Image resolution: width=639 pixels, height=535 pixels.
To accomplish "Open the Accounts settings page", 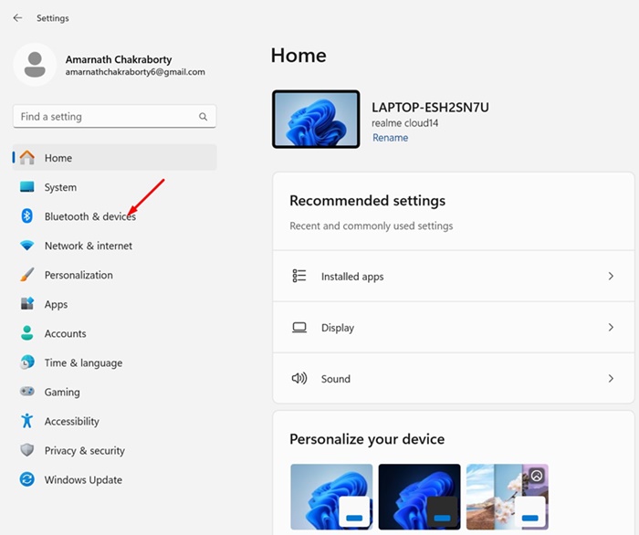I will [x=65, y=333].
